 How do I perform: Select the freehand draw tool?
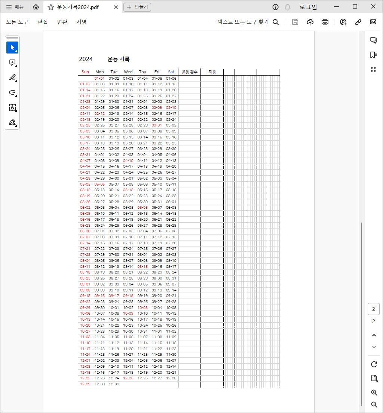click(12, 93)
